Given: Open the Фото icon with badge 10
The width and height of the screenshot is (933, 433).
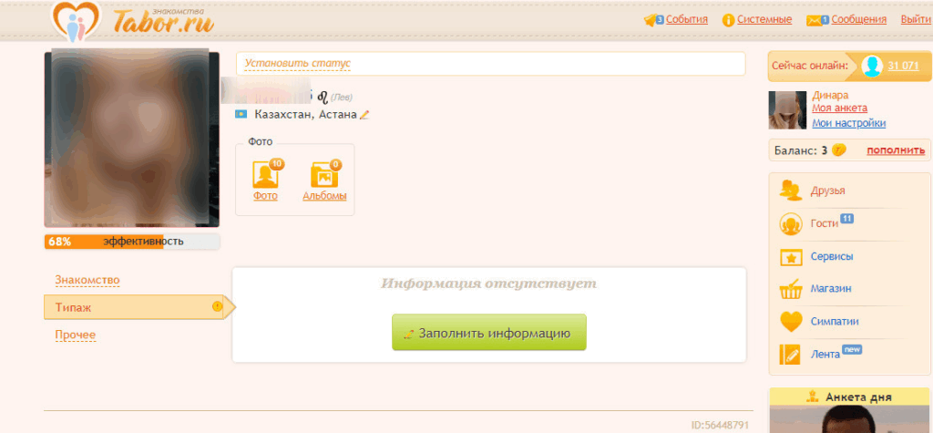Looking at the screenshot, I should point(266,173).
